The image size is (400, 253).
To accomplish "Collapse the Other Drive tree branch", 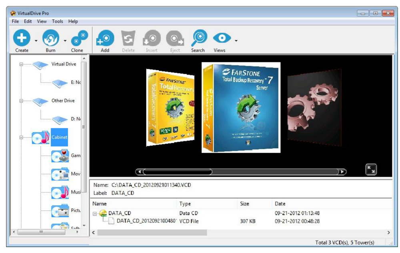I will click(x=22, y=101).
